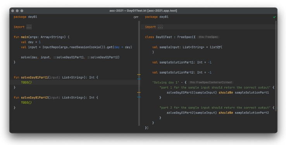Click shouldBe in the part 1 test
286x145 pixels.
226,92
